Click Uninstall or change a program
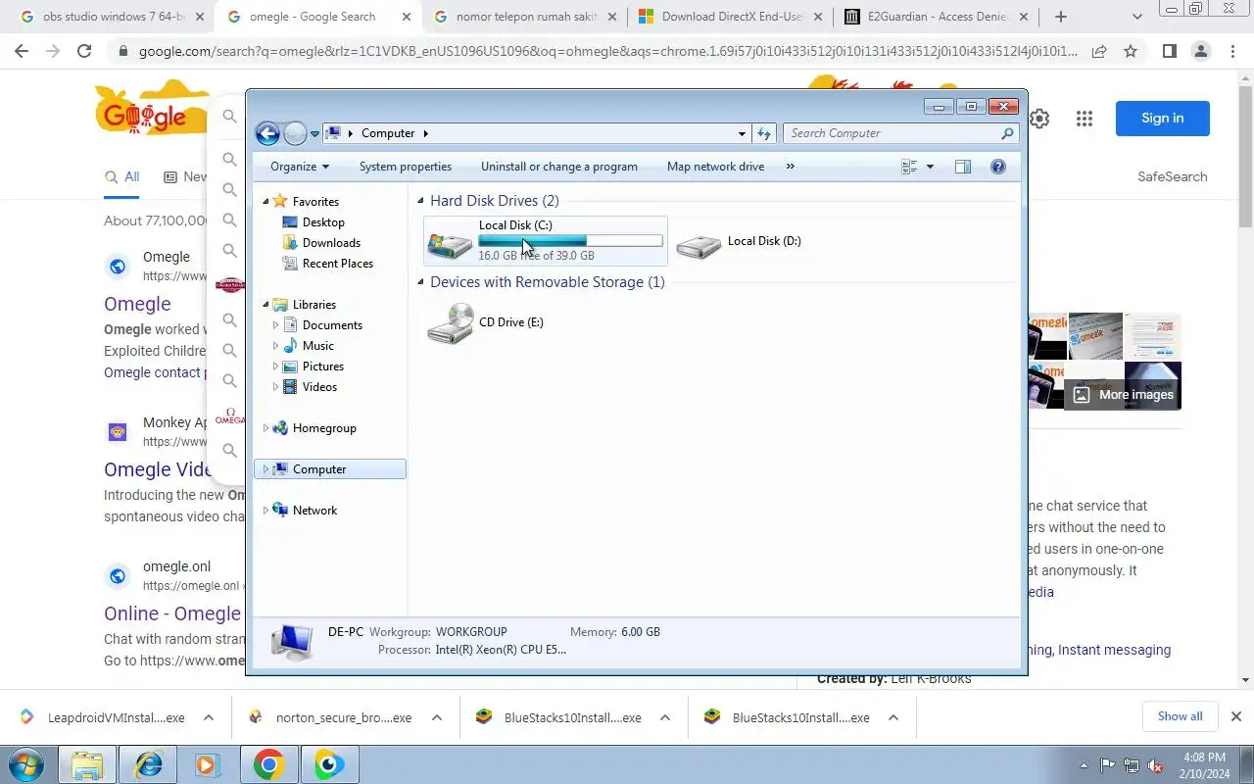The height and width of the screenshot is (784, 1254). click(559, 167)
